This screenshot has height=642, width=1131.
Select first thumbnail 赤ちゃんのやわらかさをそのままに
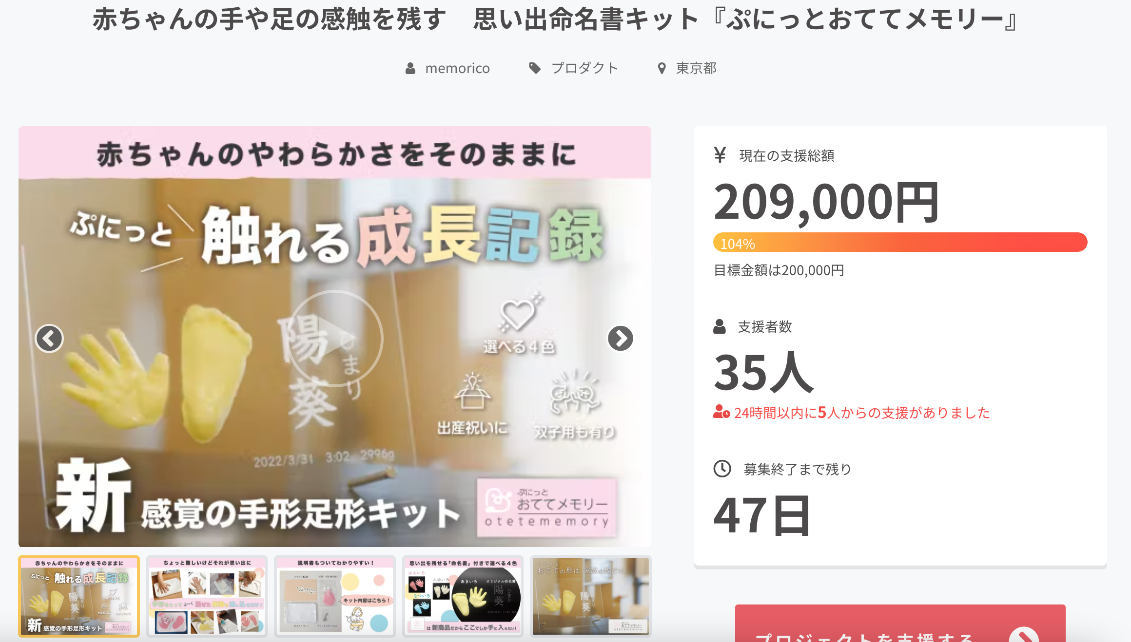(79, 596)
